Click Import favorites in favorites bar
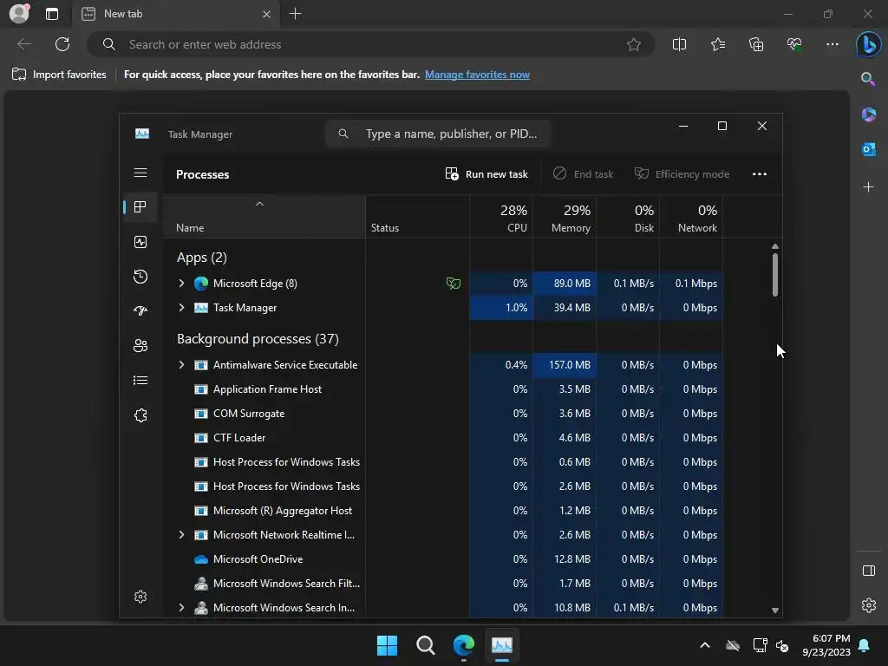Image resolution: width=888 pixels, height=666 pixels. pyautogui.click(x=59, y=75)
